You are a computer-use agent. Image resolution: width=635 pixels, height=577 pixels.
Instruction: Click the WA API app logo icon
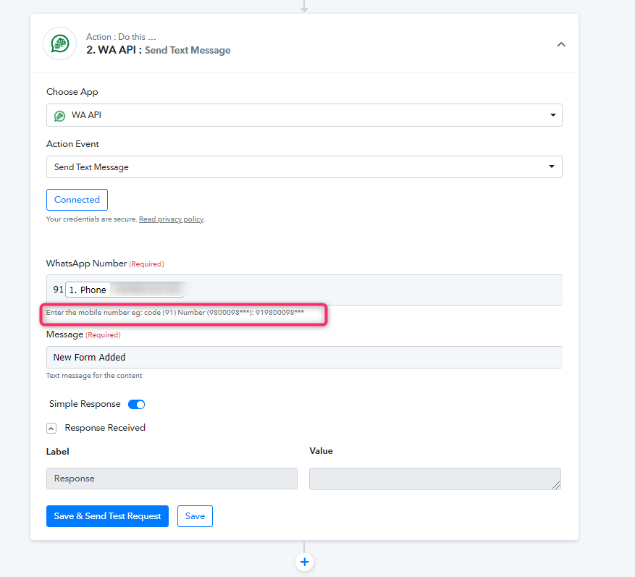pyautogui.click(x=60, y=43)
